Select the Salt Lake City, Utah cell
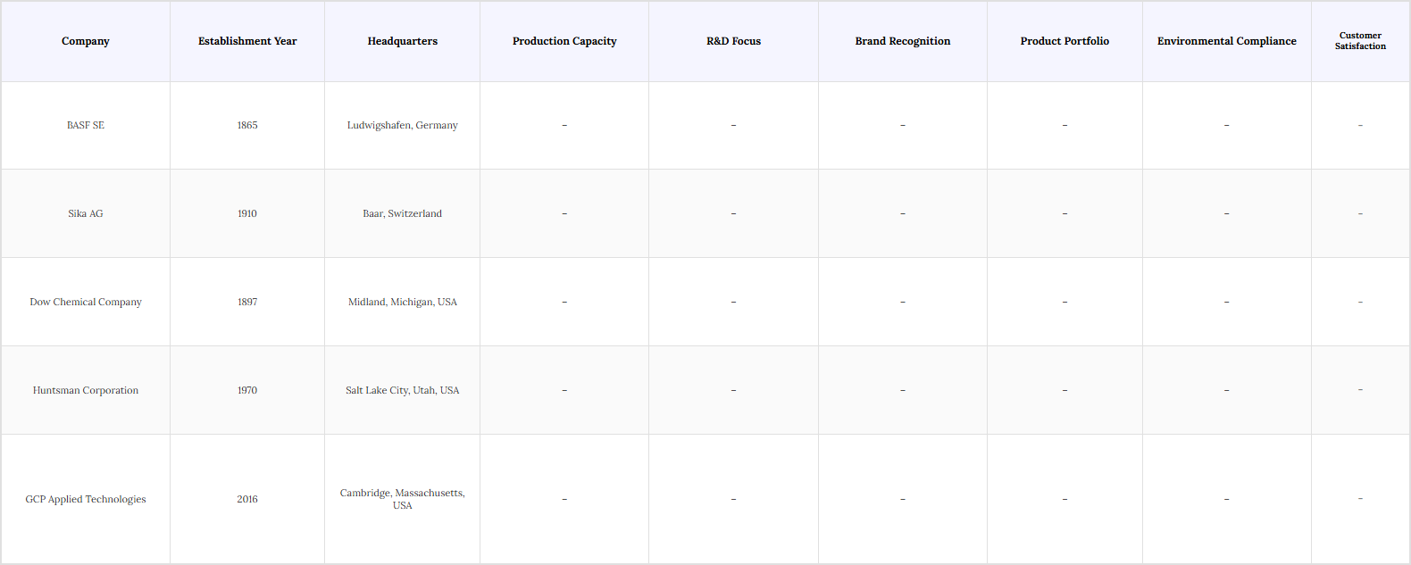Image resolution: width=1411 pixels, height=565 pixels. pos(403,391)
